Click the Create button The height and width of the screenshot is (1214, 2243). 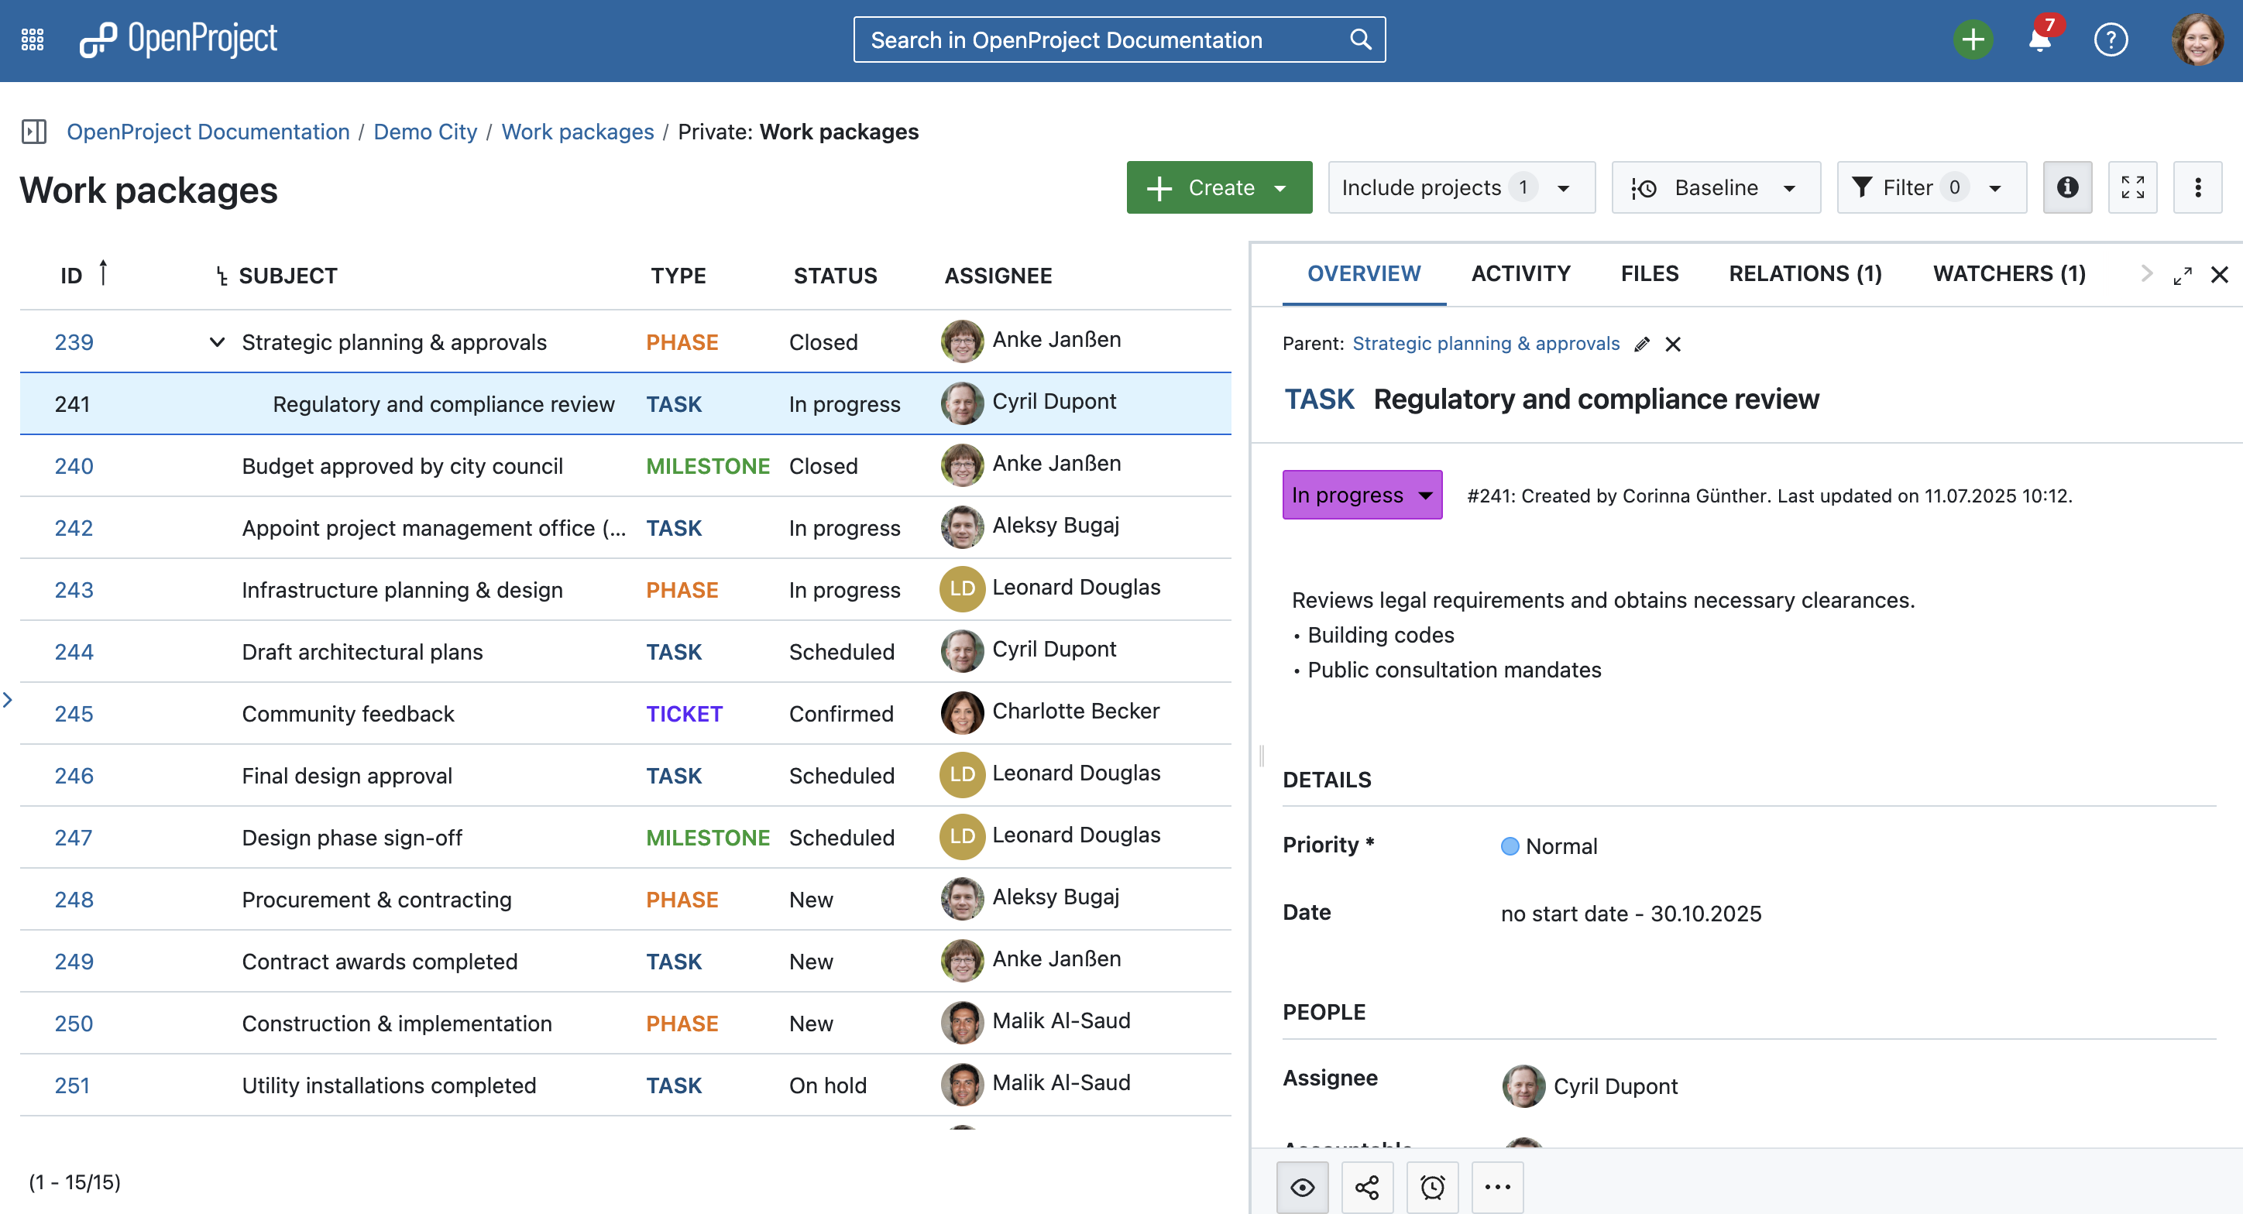click(1218, 187)
